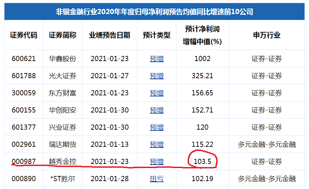Click the growth value 103.5
The height and width of the screenshot is (189, 309).
click(202, 162)
